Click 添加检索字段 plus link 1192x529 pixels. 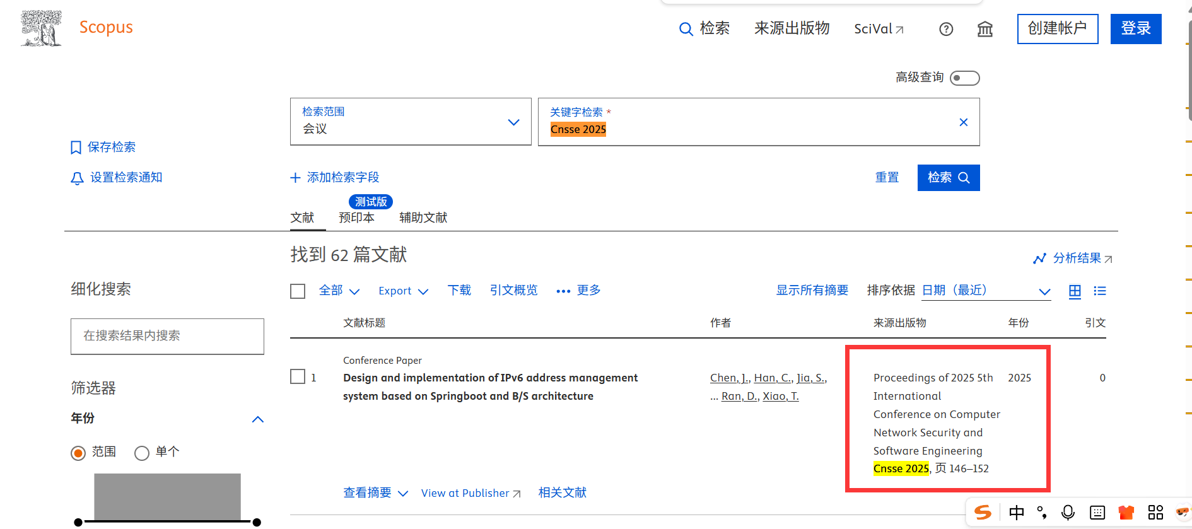[335, 177]
